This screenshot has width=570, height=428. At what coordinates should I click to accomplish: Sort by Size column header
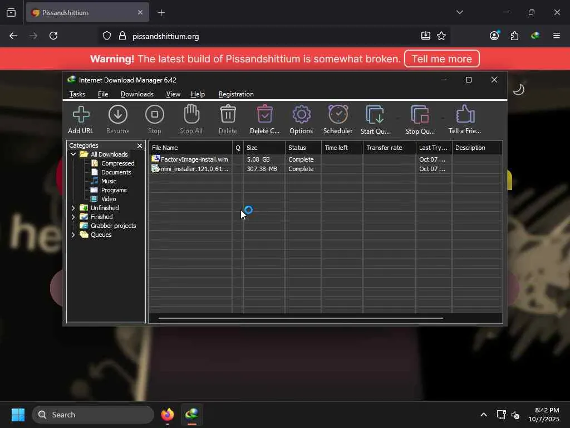tap(264, 148)
